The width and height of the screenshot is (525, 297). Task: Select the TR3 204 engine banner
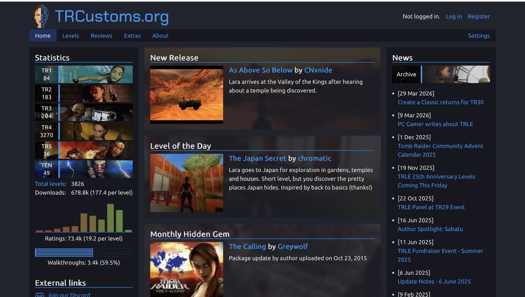tap(84, 112)
